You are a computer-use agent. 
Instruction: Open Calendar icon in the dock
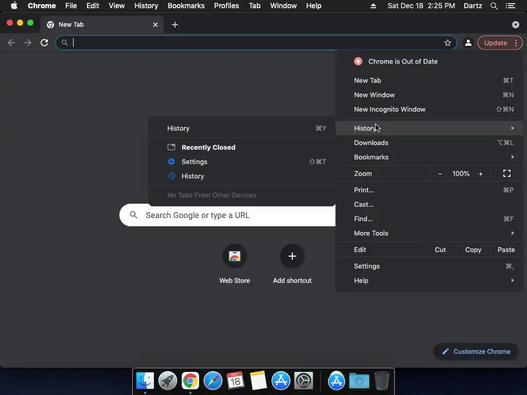click(235, 381)
